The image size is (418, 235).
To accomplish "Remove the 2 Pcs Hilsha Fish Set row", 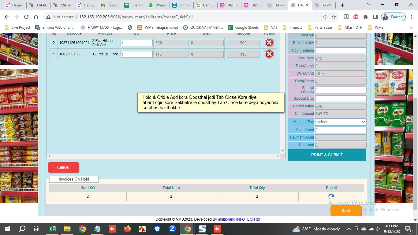I will (269, 43).
